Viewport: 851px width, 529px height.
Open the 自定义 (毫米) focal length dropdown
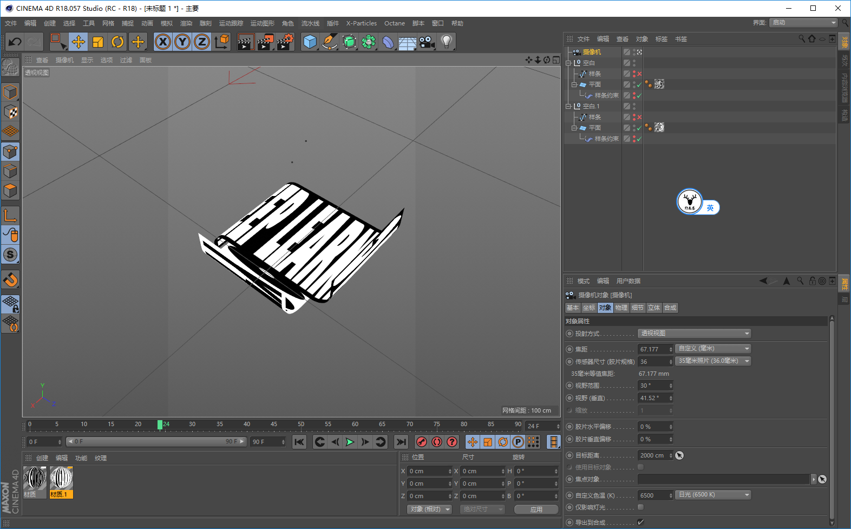click(713, 349)
